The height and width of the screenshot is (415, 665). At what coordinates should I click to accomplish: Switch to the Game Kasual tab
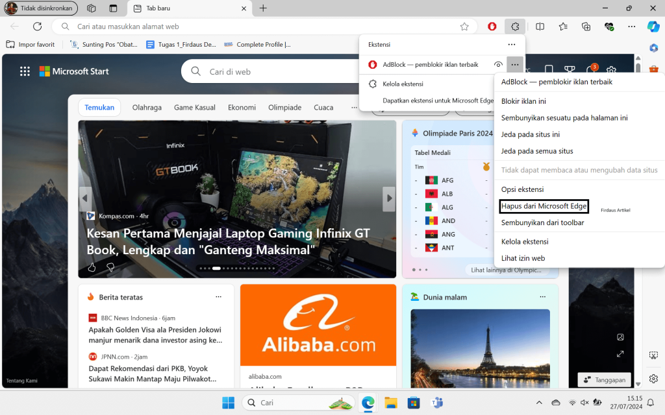click(x=195, y=108)
